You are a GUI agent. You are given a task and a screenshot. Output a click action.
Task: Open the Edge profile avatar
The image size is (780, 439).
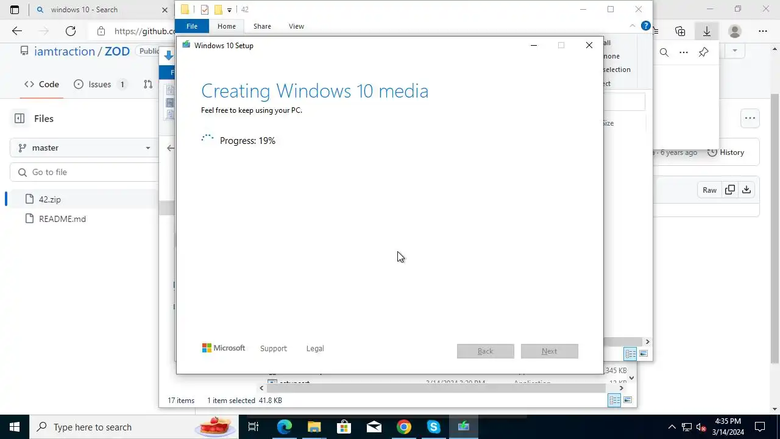735,31
